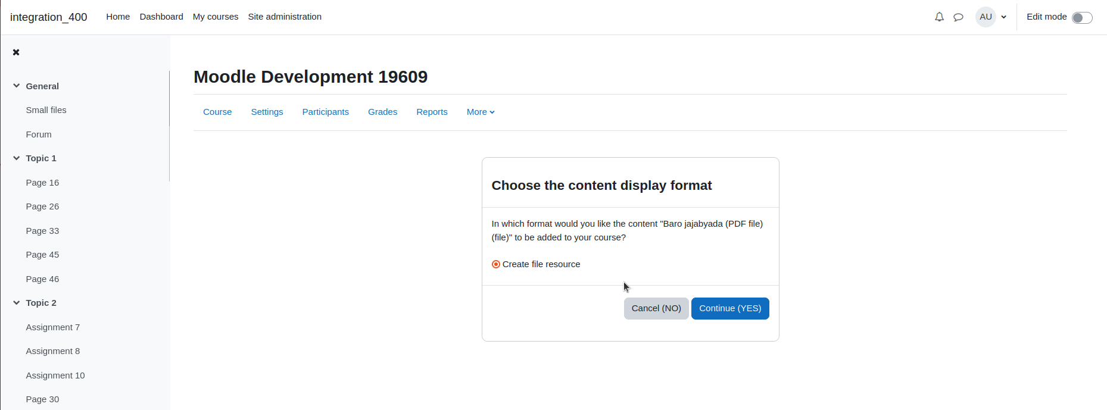1107x410 pixels.
Task: Open My courses in top navigation
Action: [216, 17]
